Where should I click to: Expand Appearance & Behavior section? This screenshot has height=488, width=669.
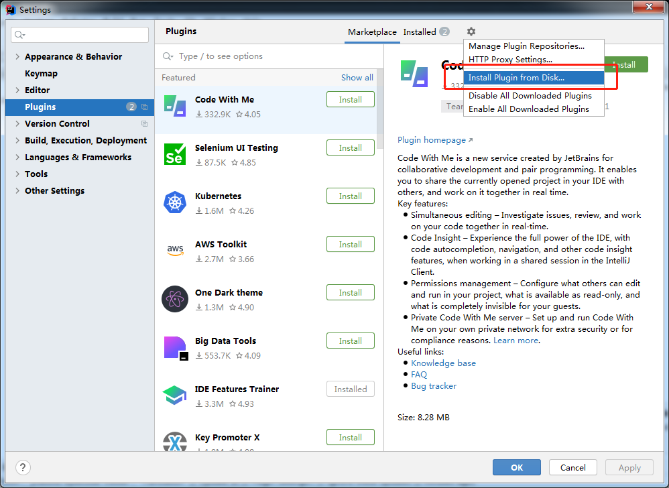(x=17, y=57)
